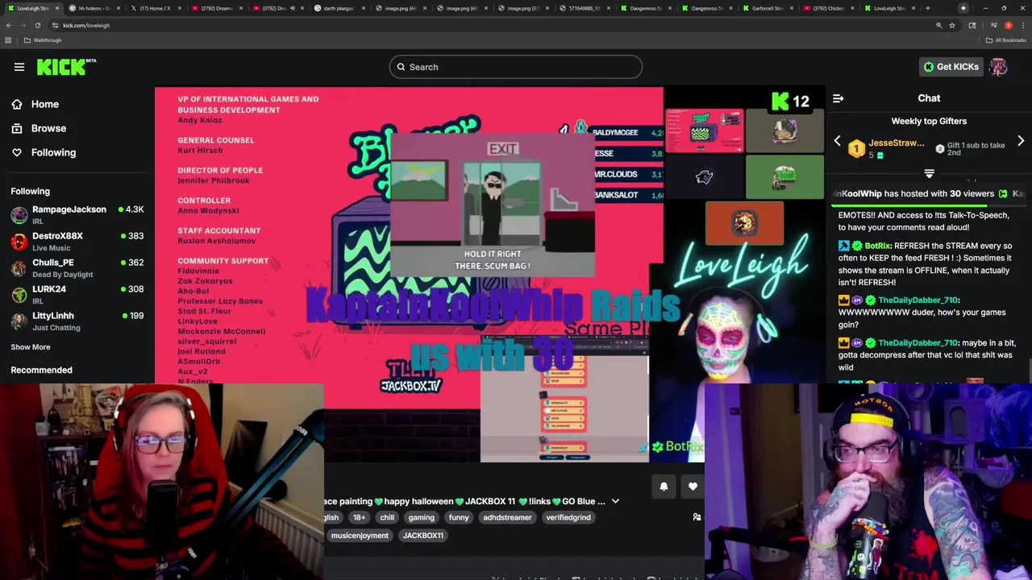Open browser zoom magnifier icon
Image resolution: width=1032 pixels, height=580 pixels.
pos(938,25)
